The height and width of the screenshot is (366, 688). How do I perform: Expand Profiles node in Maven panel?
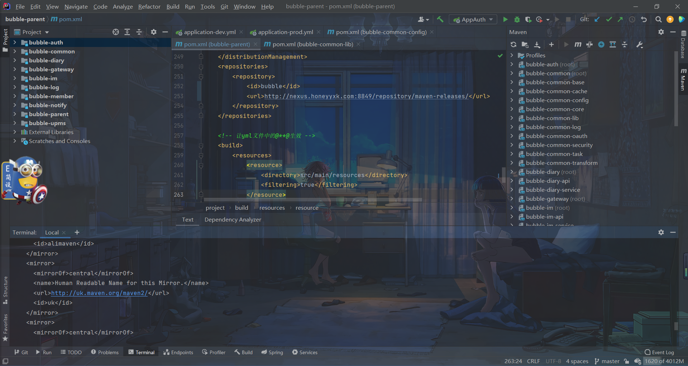(x=512, y=55)
